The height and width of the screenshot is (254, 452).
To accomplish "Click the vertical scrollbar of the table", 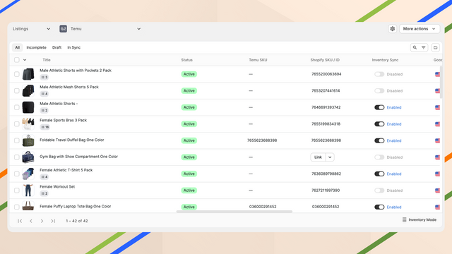I will (x=441, y=83).
